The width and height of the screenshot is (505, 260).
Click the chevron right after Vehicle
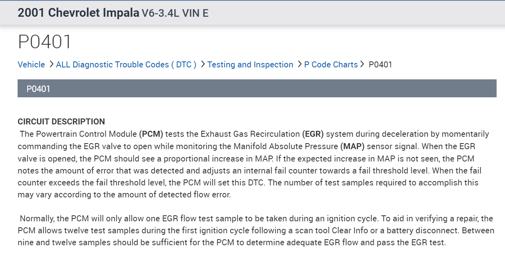[x=52, y=64]
